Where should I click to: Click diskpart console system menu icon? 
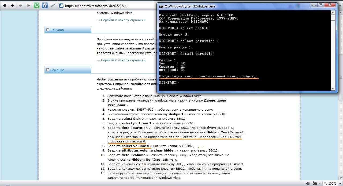pos(161,6)
